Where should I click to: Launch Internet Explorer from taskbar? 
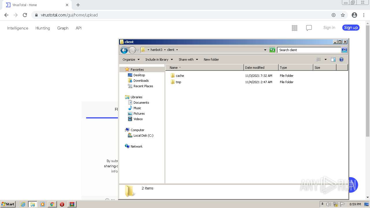(x=23, y=204)
